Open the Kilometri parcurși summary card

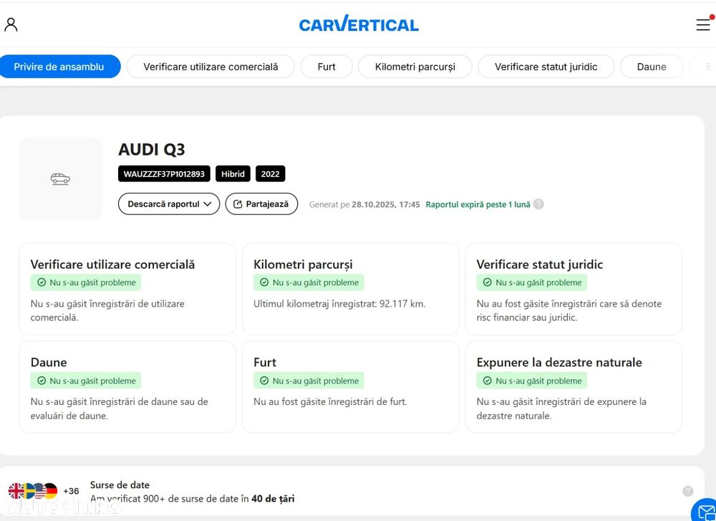pos(351,289)
